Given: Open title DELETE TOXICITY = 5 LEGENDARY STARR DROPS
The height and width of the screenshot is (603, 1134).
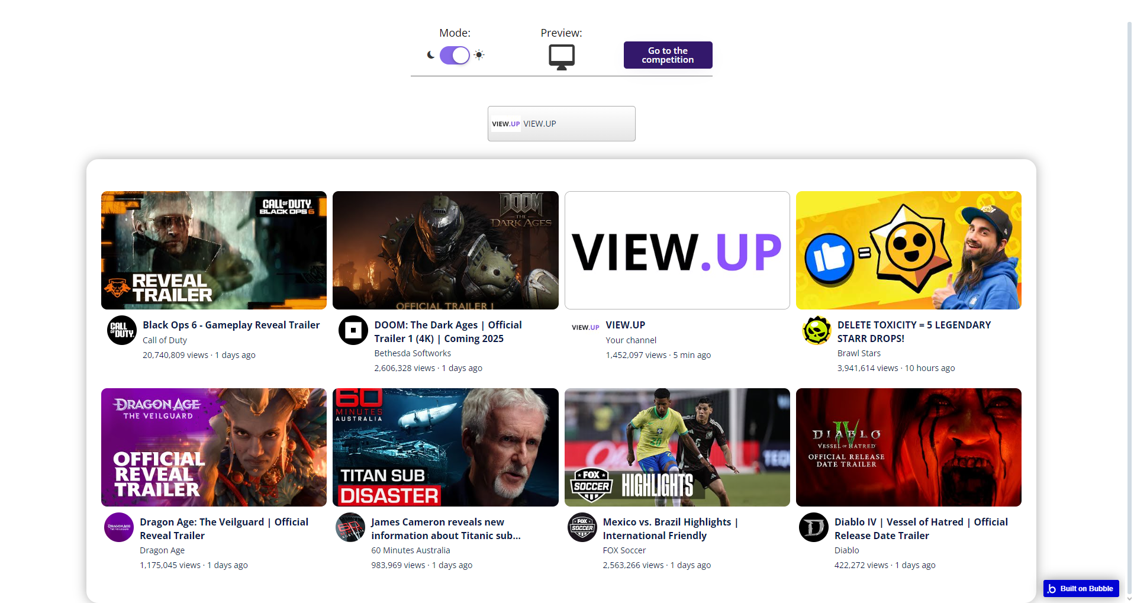Looking at the screenshot, I should [914, 331].
